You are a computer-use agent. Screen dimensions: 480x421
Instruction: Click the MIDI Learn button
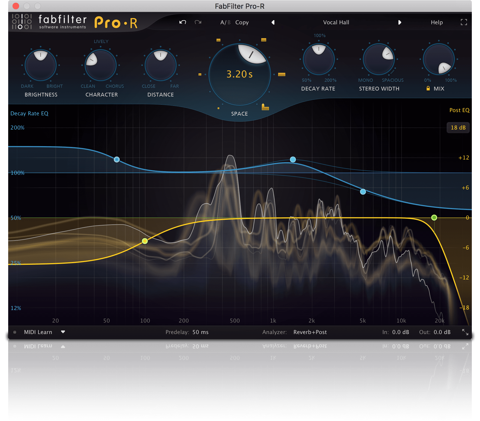click(x=38, y=332)
